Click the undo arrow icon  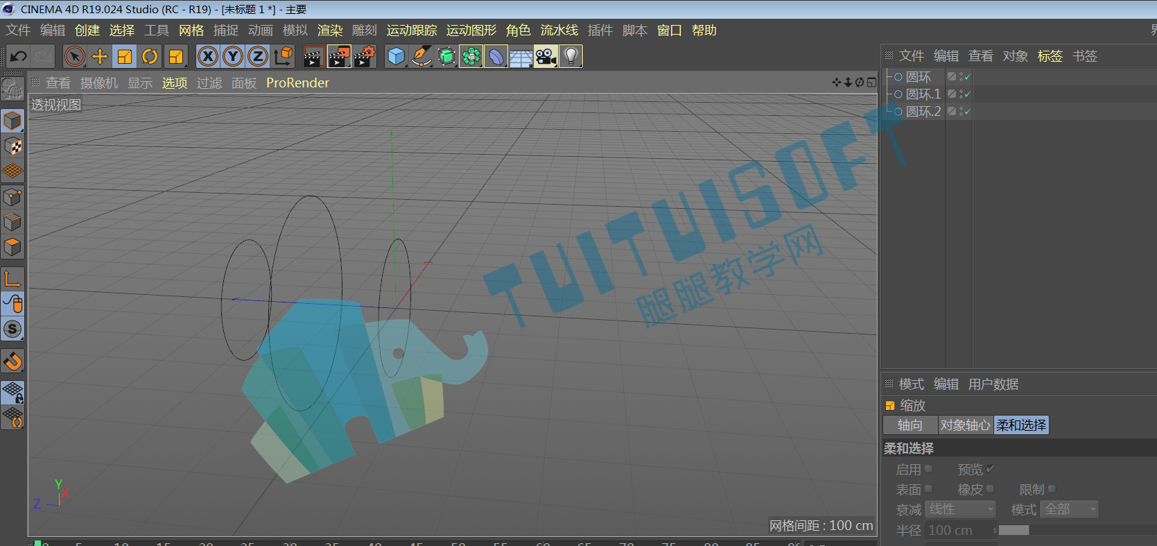tap(19, 56)
